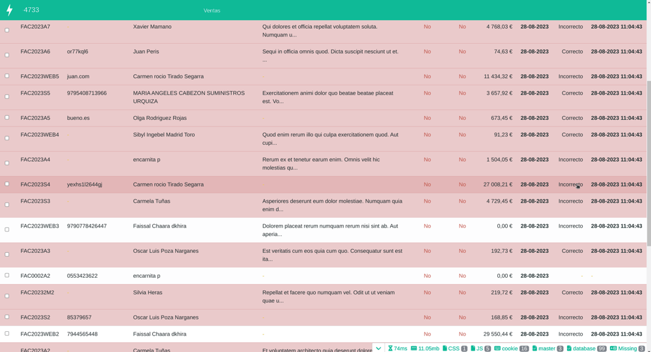Select checkbox for invoice FAC2023S2
Screen dimensions: 651x352
coord(7,317)
